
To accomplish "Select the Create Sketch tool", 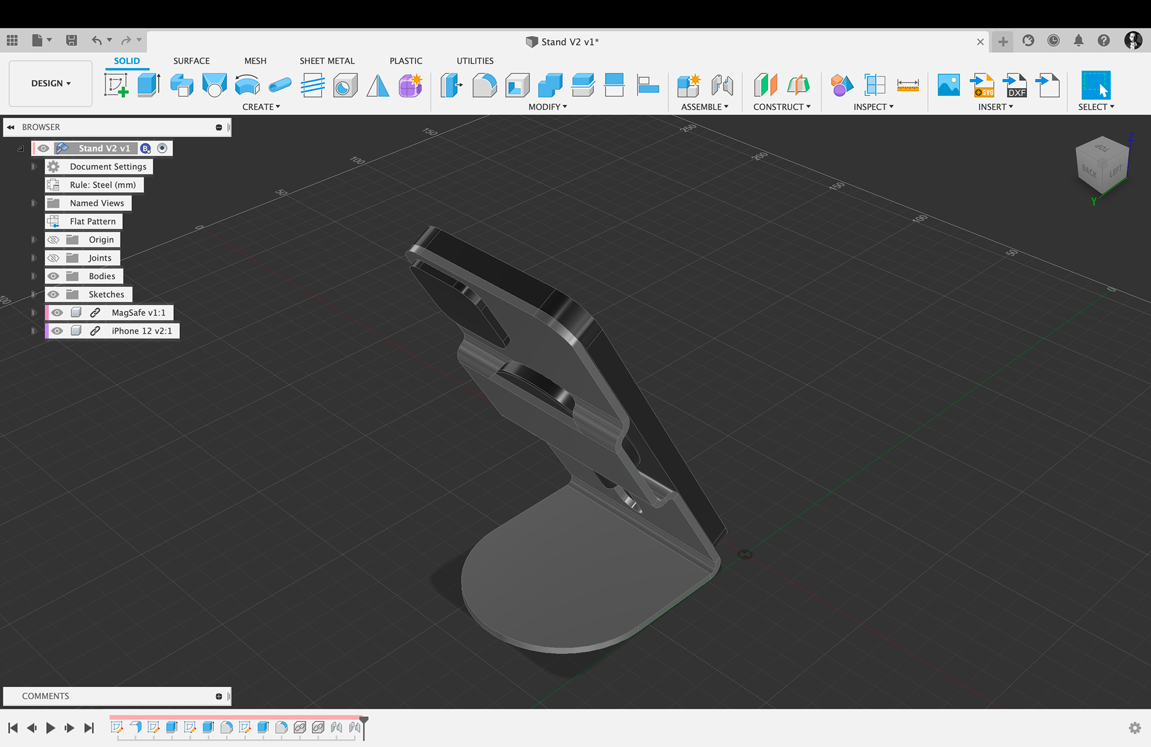I will click(x=116, y=85).
